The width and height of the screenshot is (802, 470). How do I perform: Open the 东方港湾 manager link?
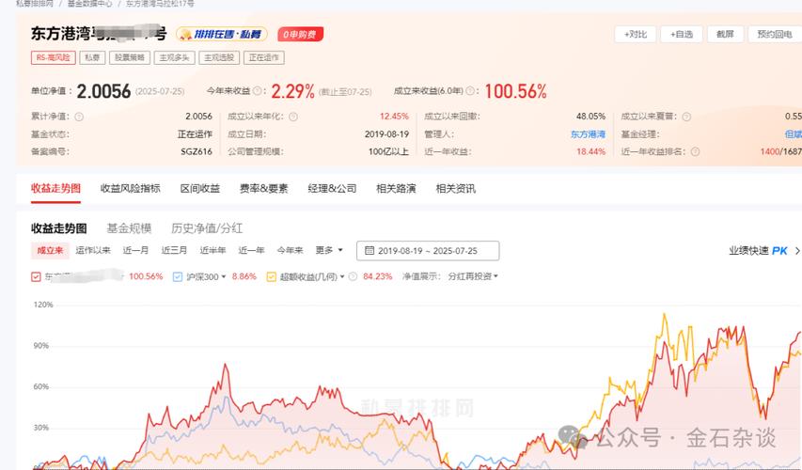(x=588, y=134)
